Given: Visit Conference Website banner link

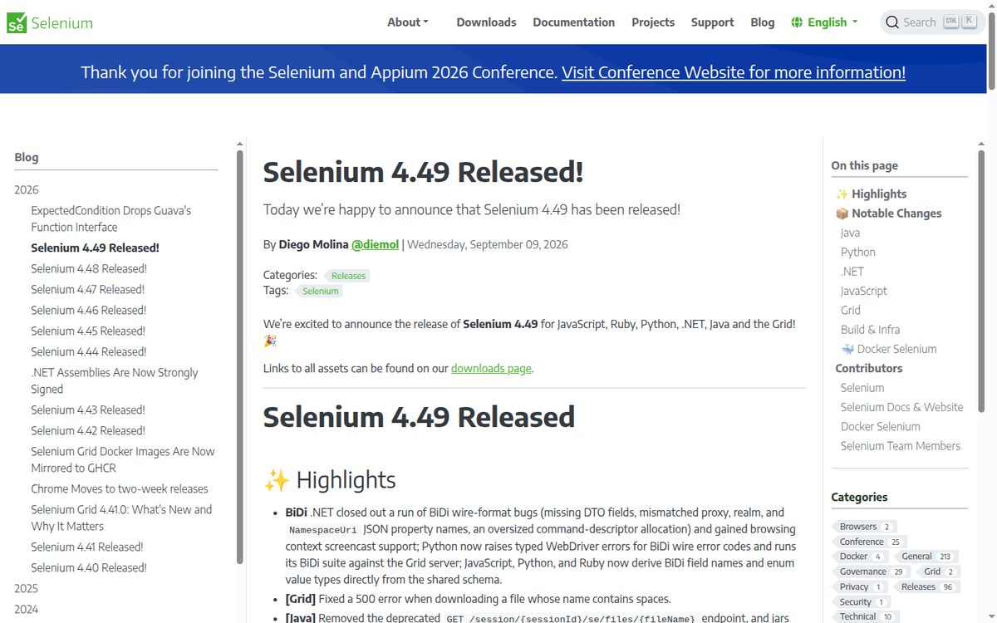Looking at the screenshot, I should coord(734,72).
